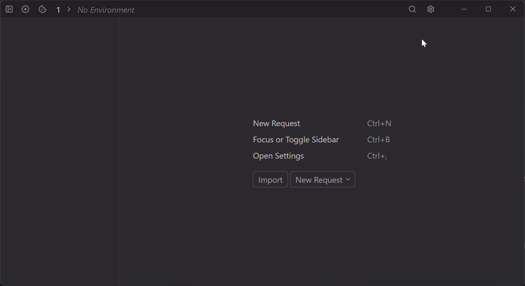Maximize the application window
This screenshot has height=286, width=525.
click(x=489, y=9)
